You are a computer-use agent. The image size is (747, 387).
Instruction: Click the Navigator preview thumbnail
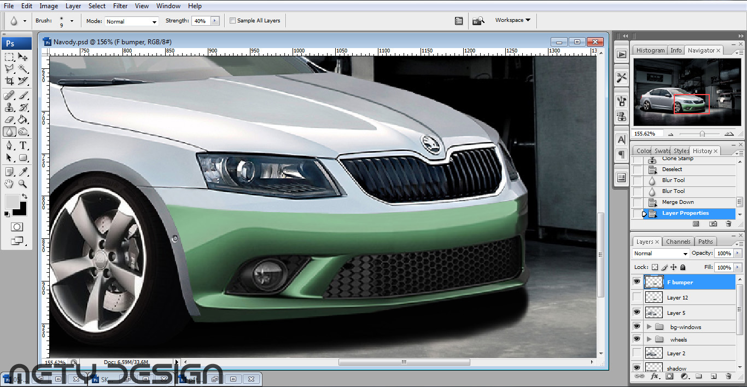pyautogui.click(x=687, y=92)
